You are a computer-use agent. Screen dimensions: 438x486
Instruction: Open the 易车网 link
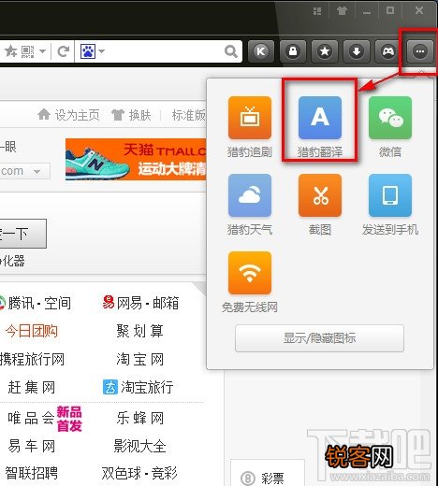coord(32,446)
